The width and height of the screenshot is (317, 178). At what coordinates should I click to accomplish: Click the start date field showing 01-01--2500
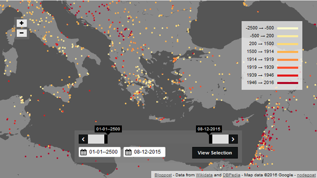click(104, 152)
